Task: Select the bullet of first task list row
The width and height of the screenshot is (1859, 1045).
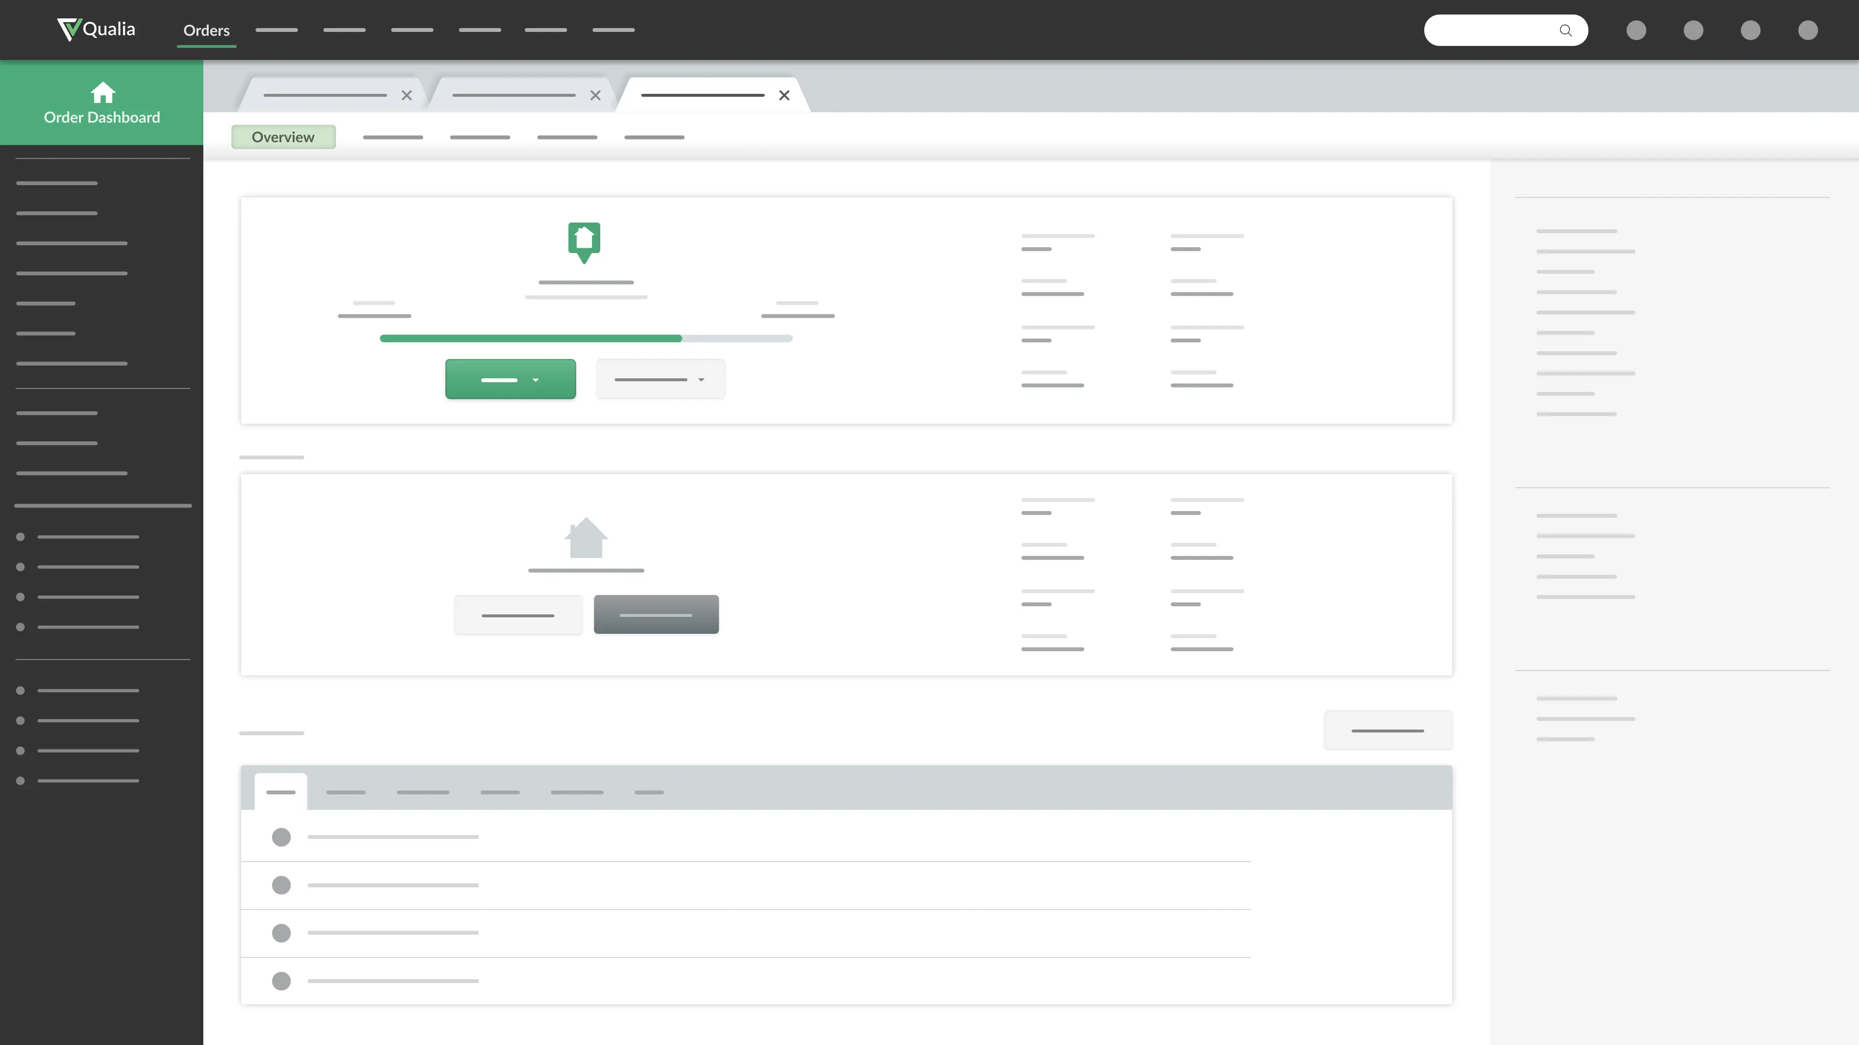Action: (281, 836)
